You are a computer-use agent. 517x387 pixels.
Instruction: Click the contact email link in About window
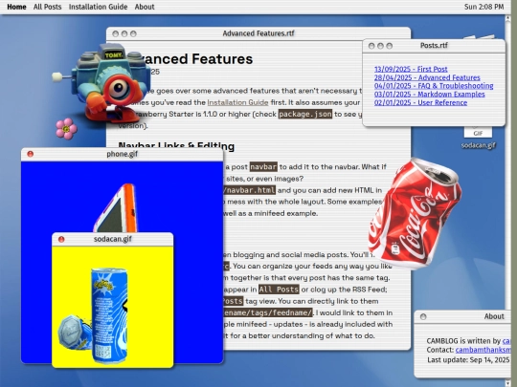pos(483,350)
